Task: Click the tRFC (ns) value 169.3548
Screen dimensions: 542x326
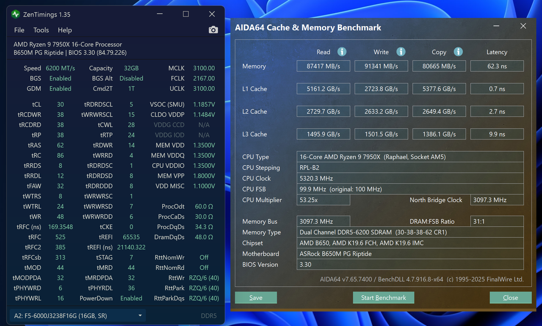Action: pos(60,227)
